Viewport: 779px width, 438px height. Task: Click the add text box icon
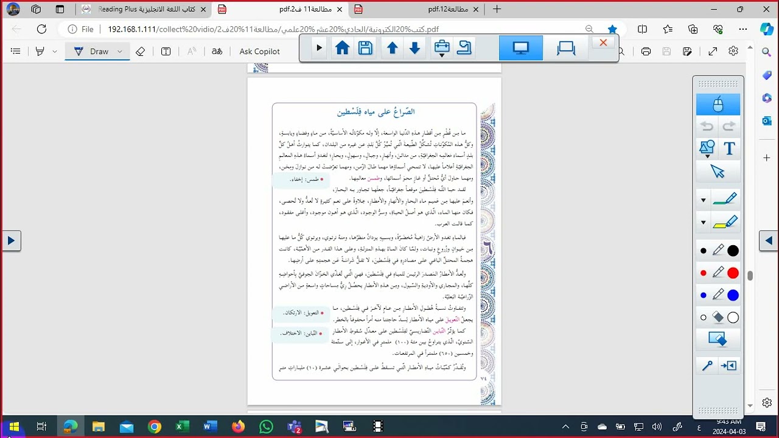166,52
